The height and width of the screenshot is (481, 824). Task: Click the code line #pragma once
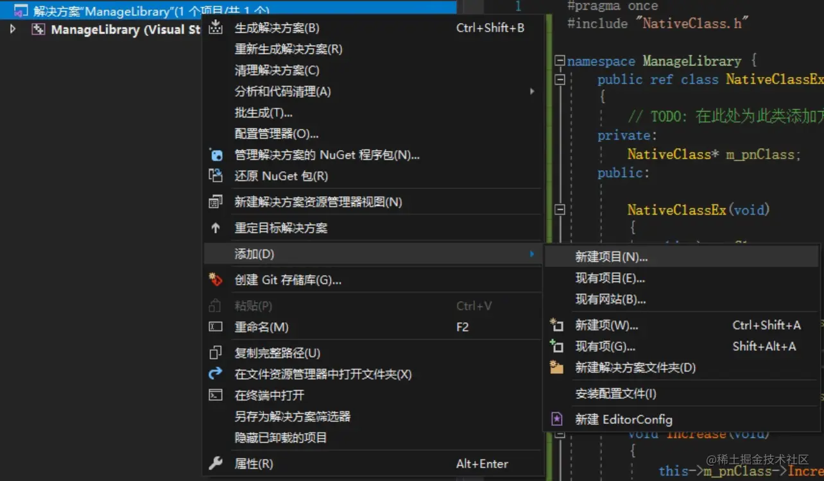pos(613,6)
